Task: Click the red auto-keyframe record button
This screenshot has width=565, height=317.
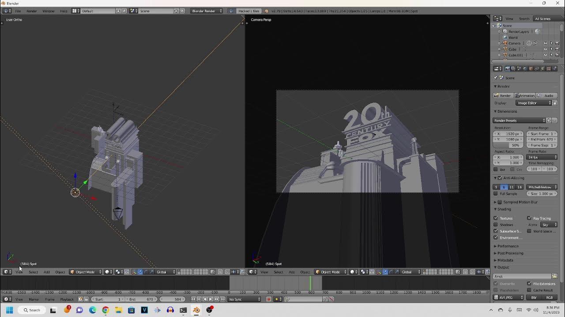Action: (268, 299)
